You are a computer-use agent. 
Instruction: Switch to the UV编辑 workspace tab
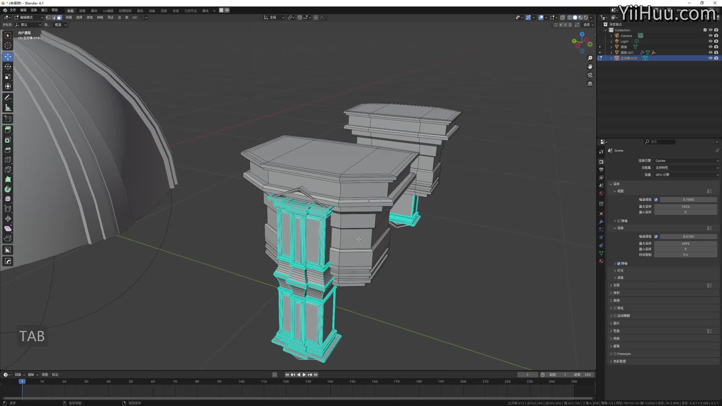click(x=108, y=11)
